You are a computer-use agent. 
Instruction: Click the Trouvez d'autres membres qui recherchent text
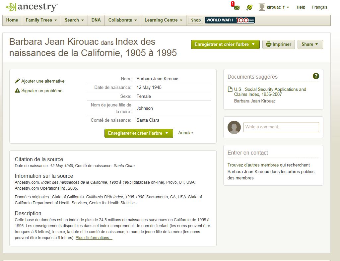[x=268, y=165]
